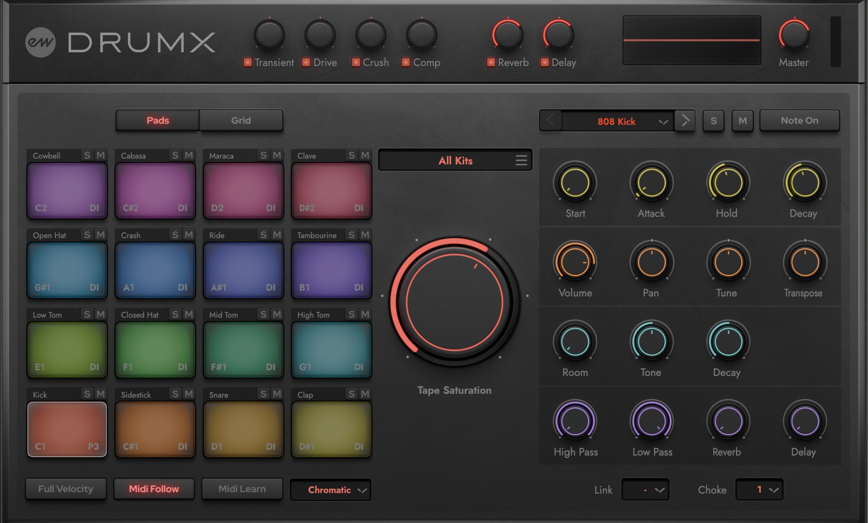Toggle the Full Velocity button

pyautogui.click(x=66, y=489)
